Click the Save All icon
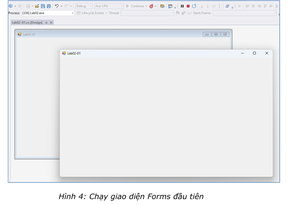 (x=49, y=6)
